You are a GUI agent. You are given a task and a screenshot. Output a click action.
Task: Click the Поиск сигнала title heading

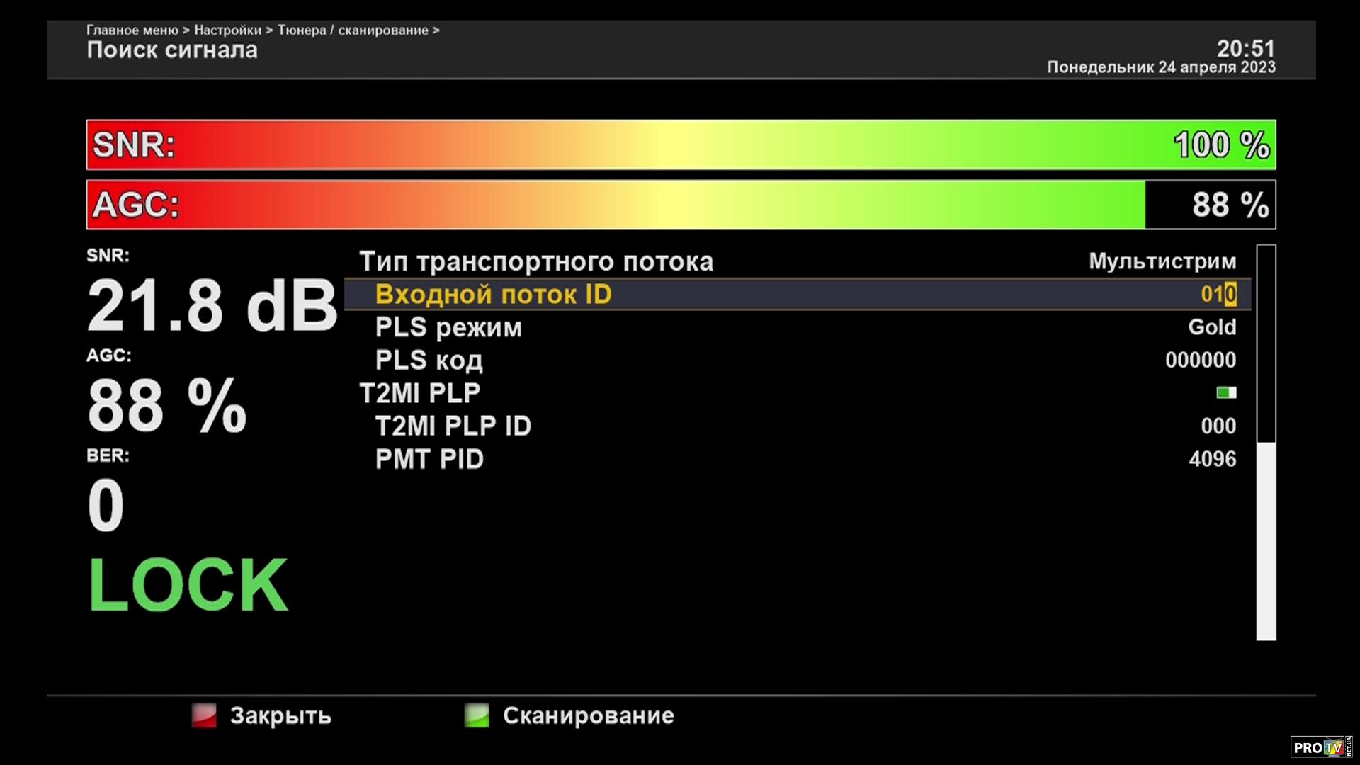tap(172, 50)
